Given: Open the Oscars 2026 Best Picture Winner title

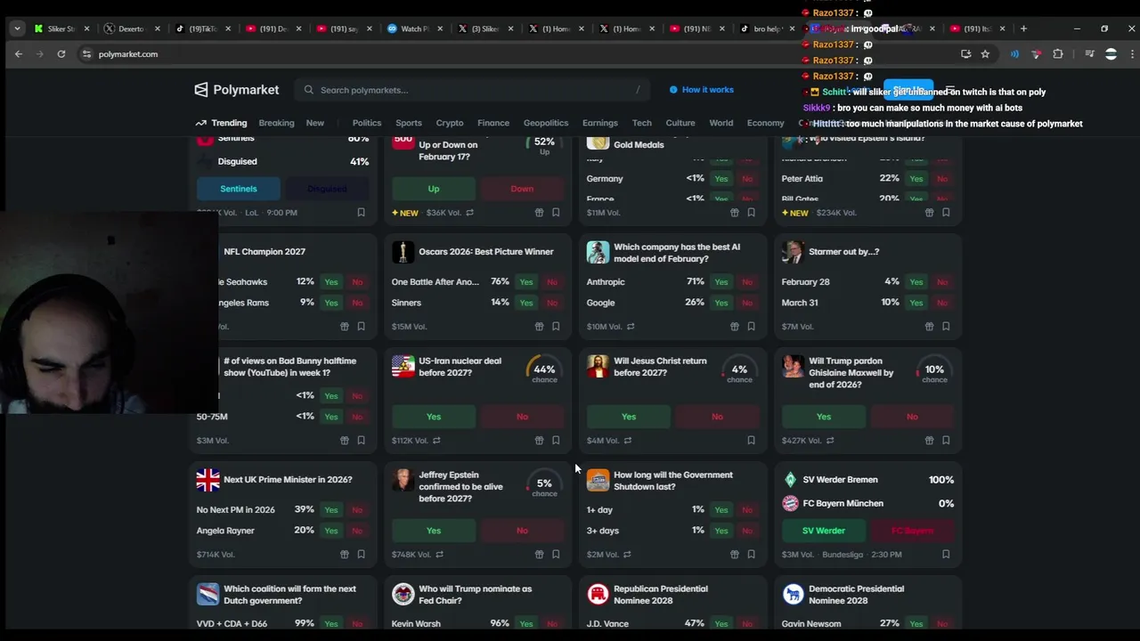Looking at the screenshot, I should tap(486, 252).
